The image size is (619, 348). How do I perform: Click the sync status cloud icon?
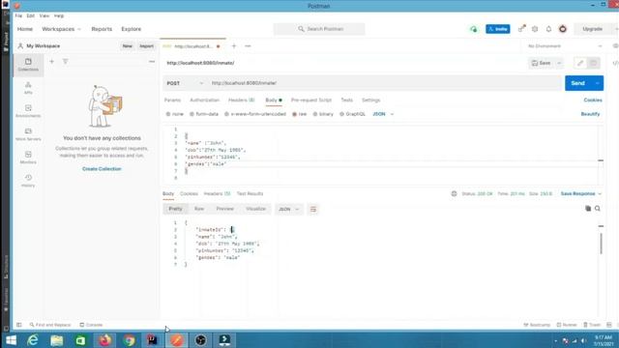(473, 29)
